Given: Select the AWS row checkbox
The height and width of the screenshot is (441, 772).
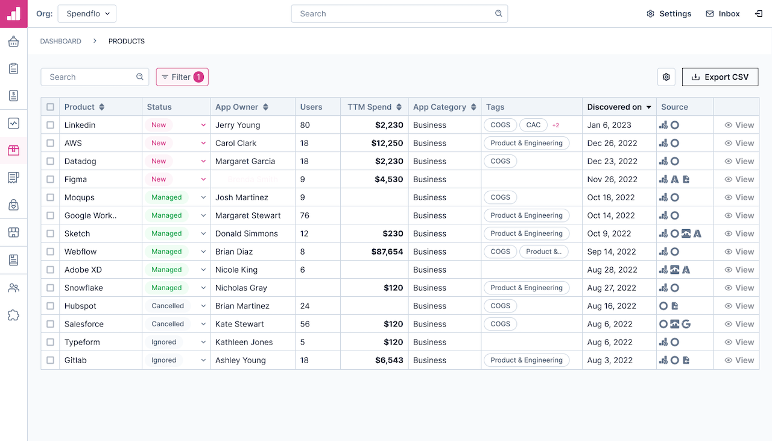Looking at the screenshot, I should [50, 143].
